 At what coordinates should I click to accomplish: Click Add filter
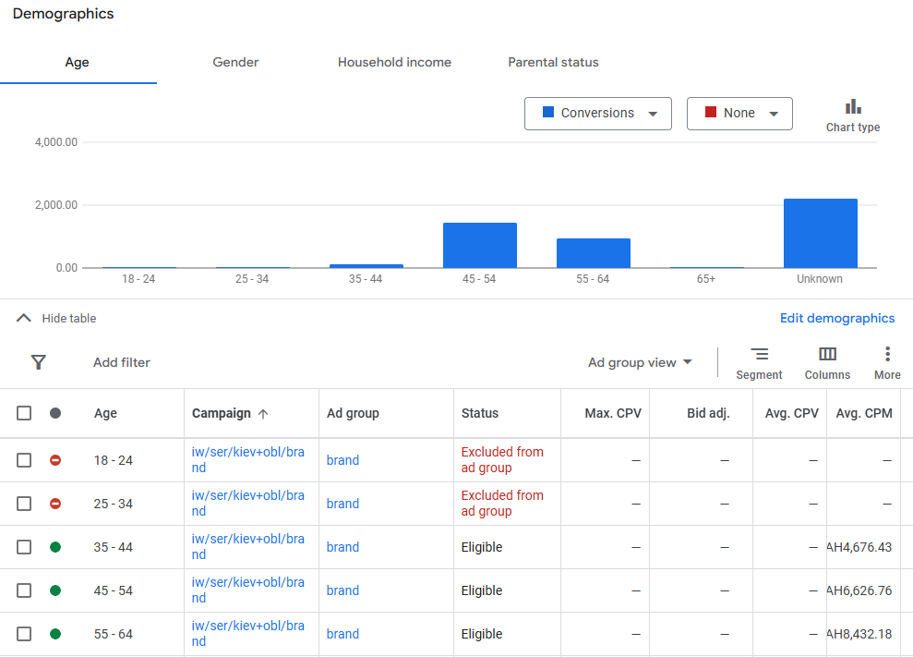click(122, 362)
